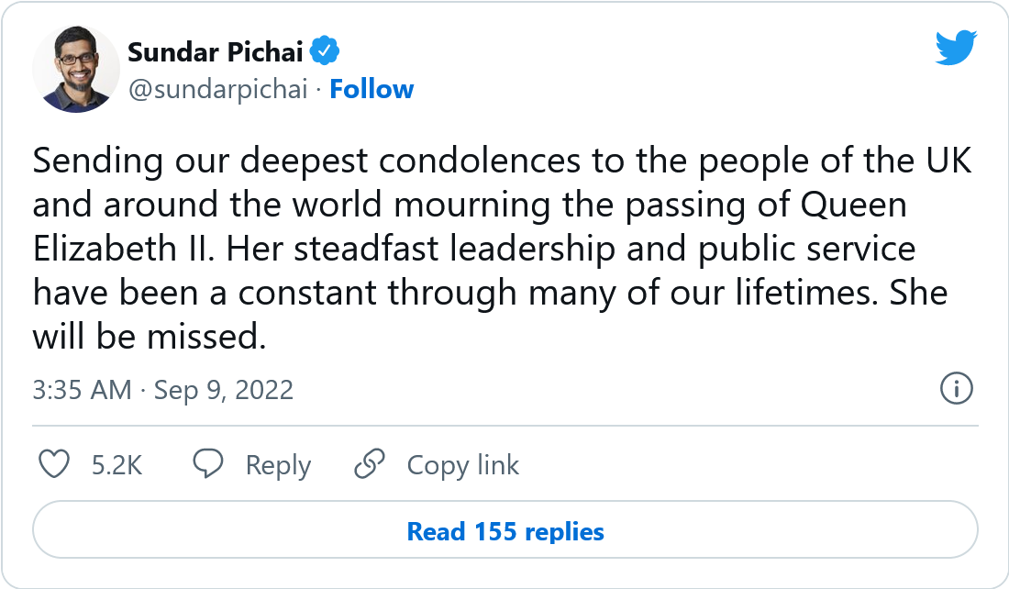Click the reply speech bubble icon

[208, 464]
